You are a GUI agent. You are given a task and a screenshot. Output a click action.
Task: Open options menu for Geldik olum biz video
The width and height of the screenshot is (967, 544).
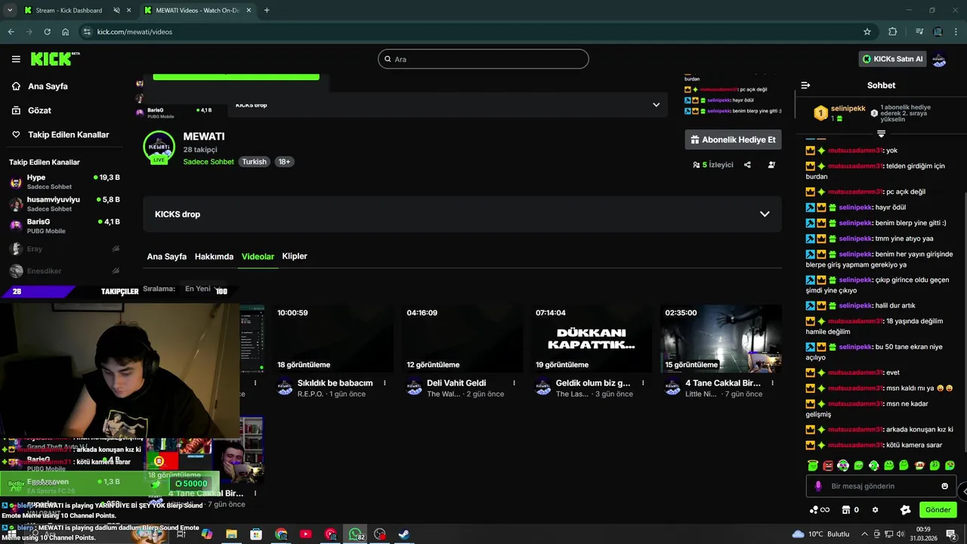coord(643,383)
